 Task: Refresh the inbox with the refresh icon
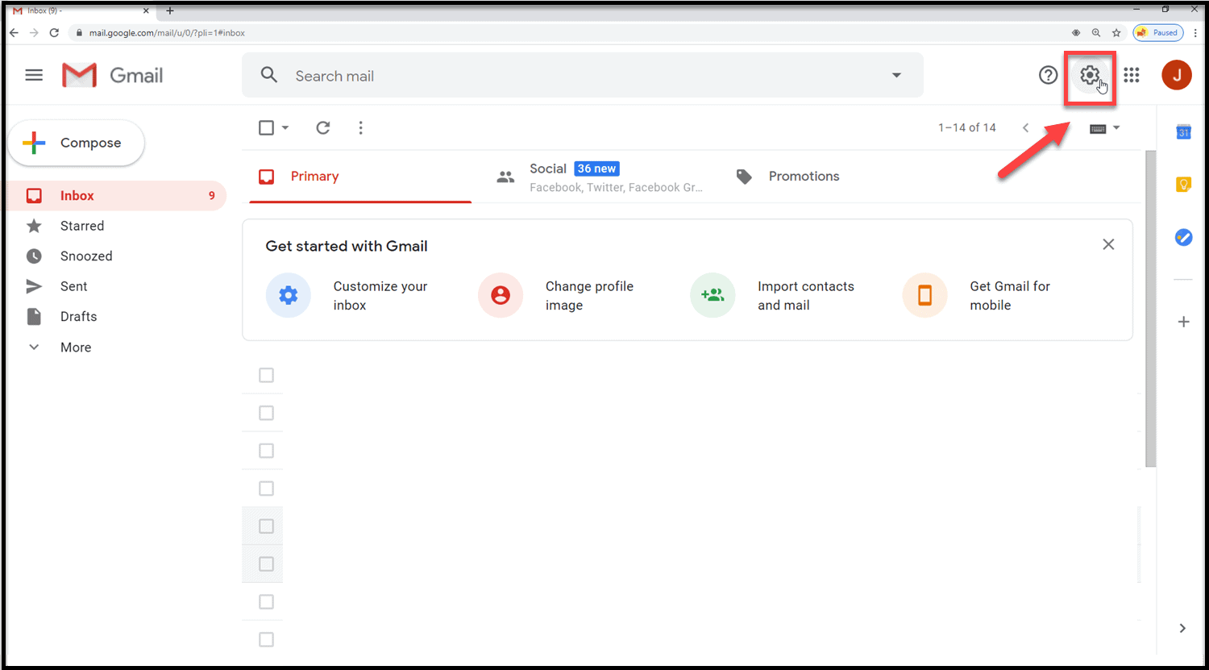coord(322,127)
